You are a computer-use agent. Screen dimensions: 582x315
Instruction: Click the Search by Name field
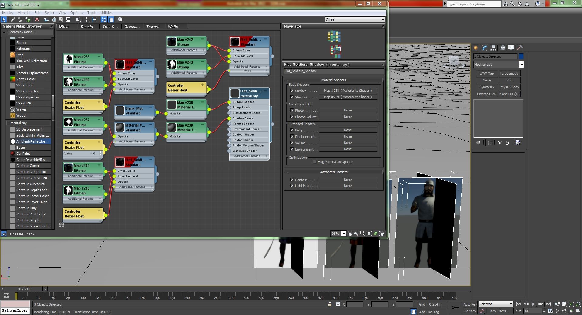click(30, 32)
